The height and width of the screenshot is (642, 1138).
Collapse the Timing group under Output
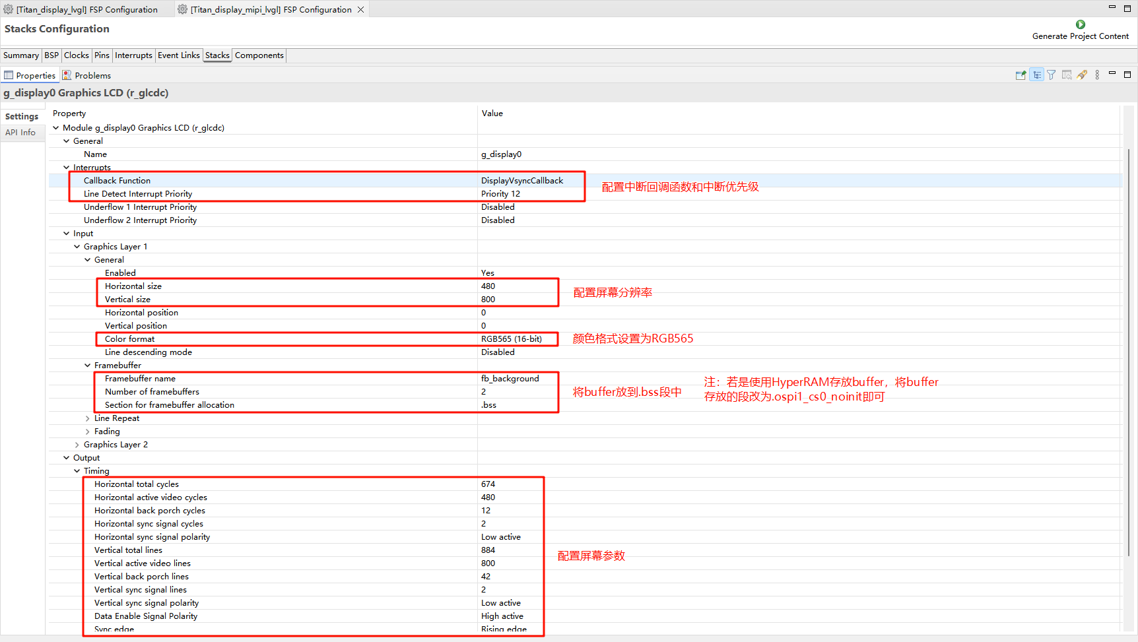(x=77, y=471)
